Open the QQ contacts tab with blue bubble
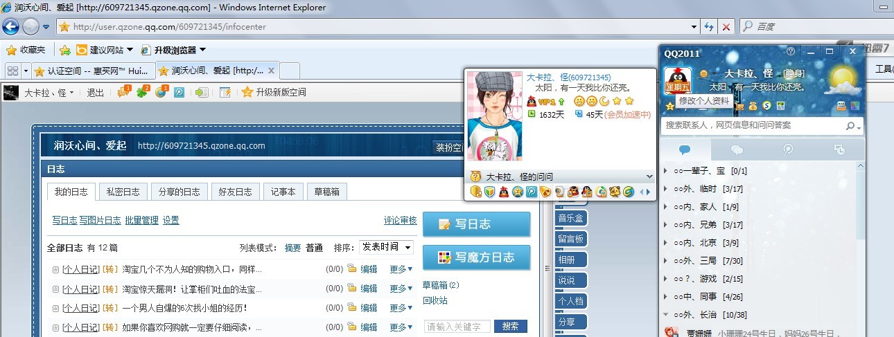 point(685,149)
